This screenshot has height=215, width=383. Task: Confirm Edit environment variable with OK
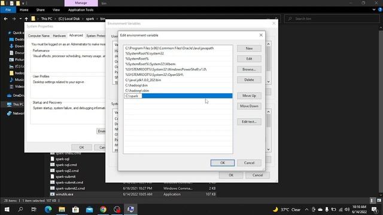222,163
